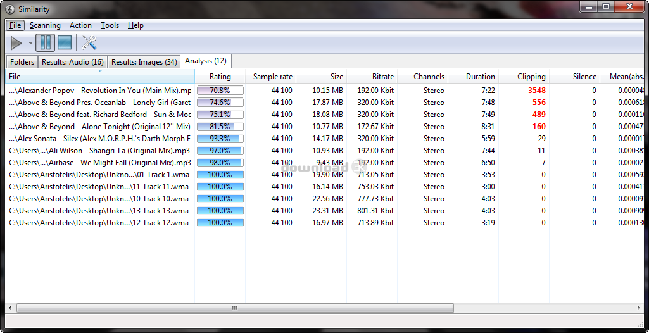649x333 pixels.
Task: Sort by the Rating column header
Action: point(220,77)
